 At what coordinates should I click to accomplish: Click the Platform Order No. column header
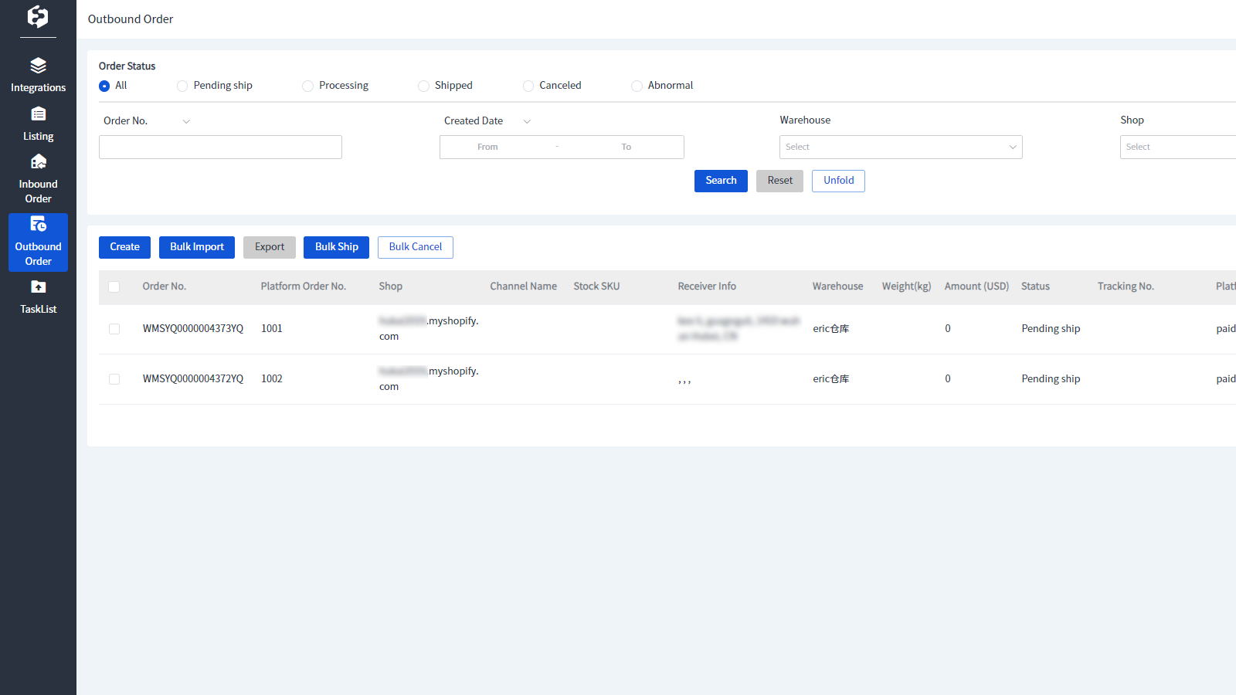tap(303, 286)
